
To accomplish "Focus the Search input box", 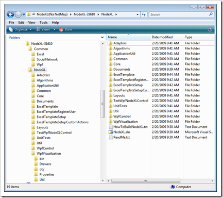I will point(179,14).
